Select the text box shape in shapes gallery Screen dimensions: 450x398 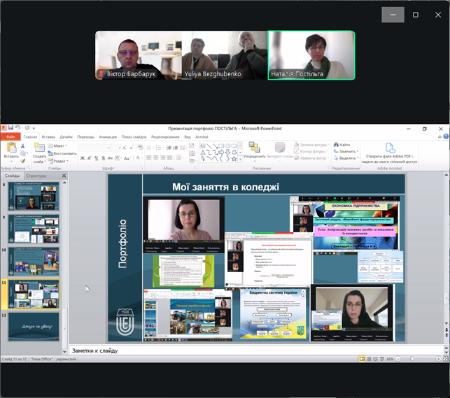tap(202, 145)
